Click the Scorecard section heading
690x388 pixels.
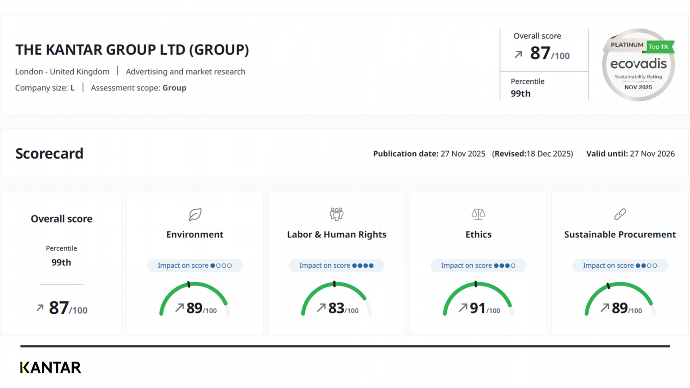(x=49, y=153)
